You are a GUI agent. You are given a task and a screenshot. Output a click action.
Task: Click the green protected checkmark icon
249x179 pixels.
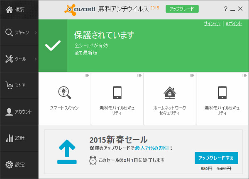(x=53, y=45)
